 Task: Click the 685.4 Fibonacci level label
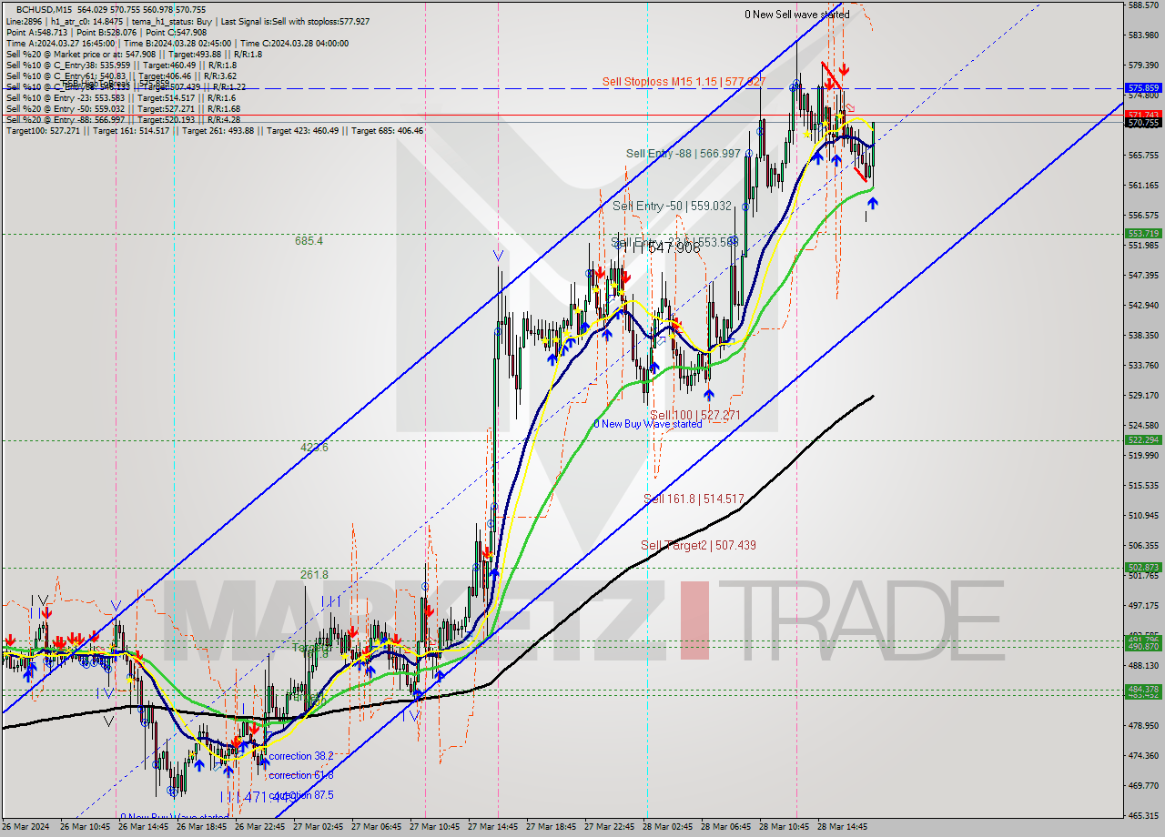309,241
